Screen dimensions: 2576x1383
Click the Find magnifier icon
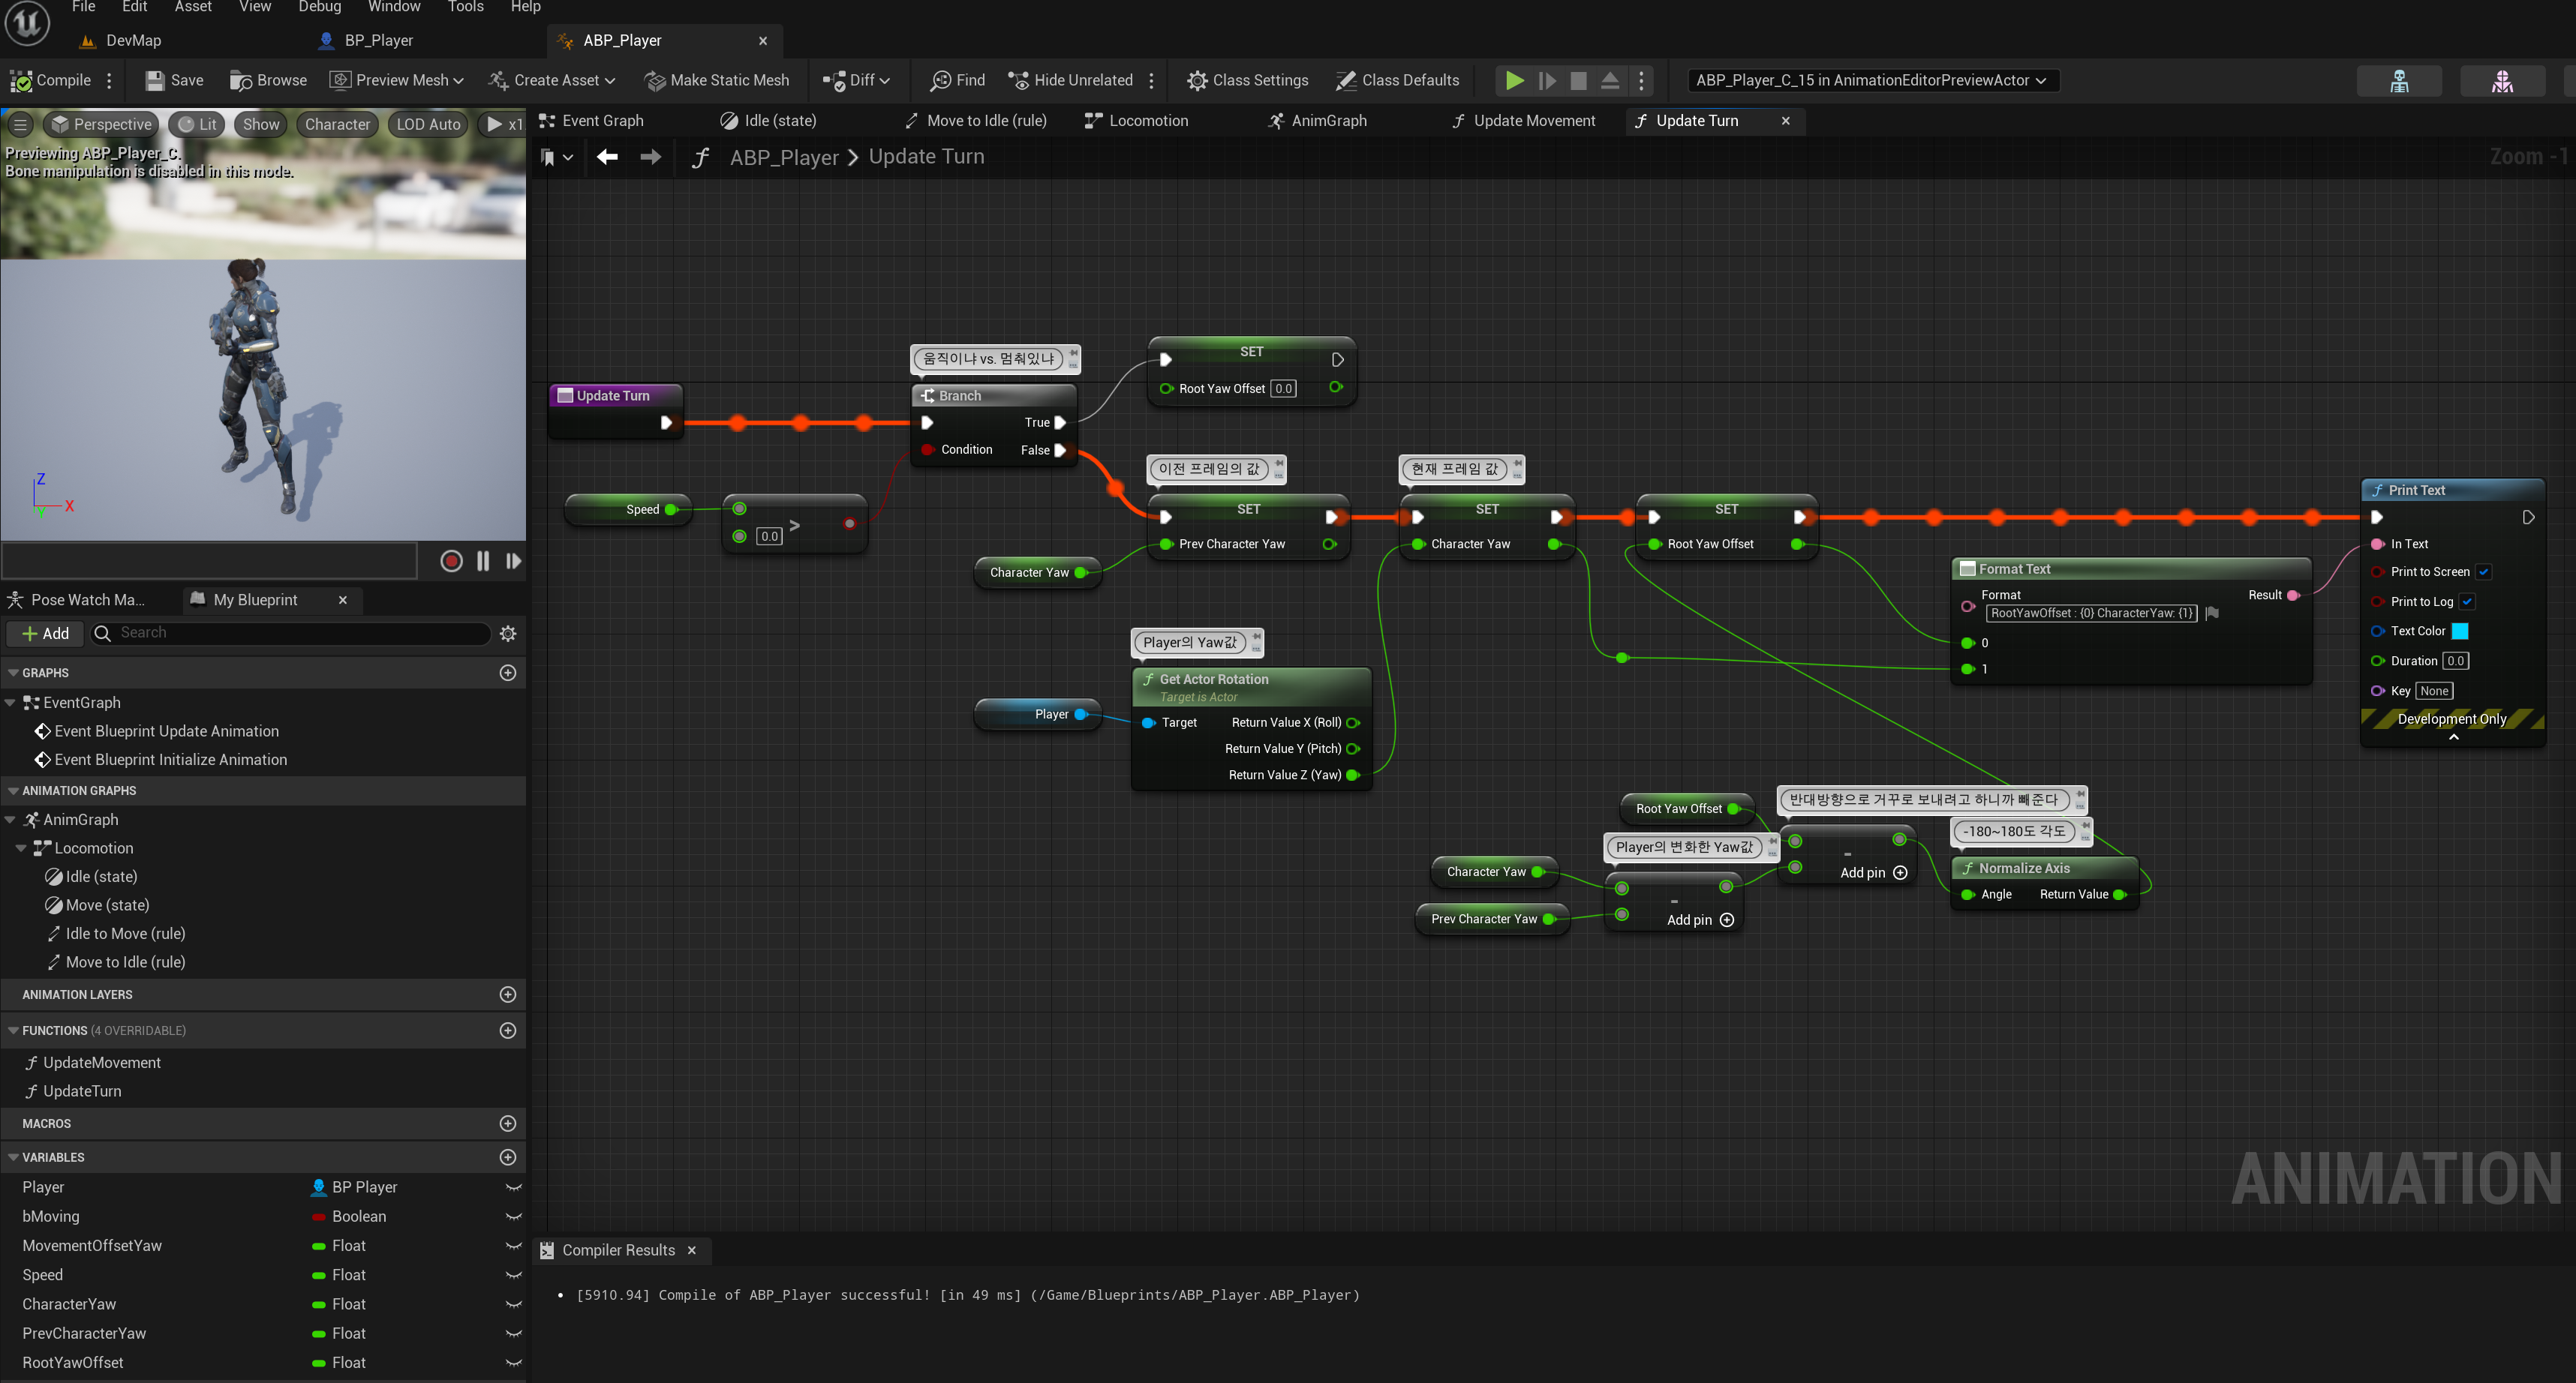click(x=940, y=80)
